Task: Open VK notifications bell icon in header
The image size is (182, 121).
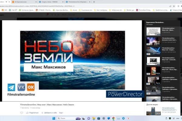Action: point(47,15)
